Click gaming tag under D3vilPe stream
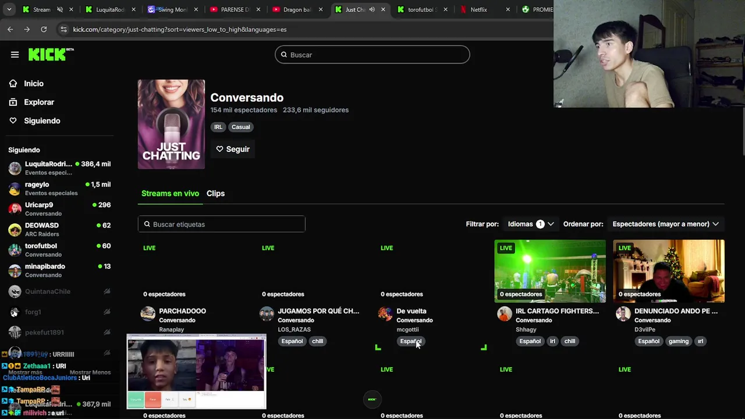 click(678, 341)
